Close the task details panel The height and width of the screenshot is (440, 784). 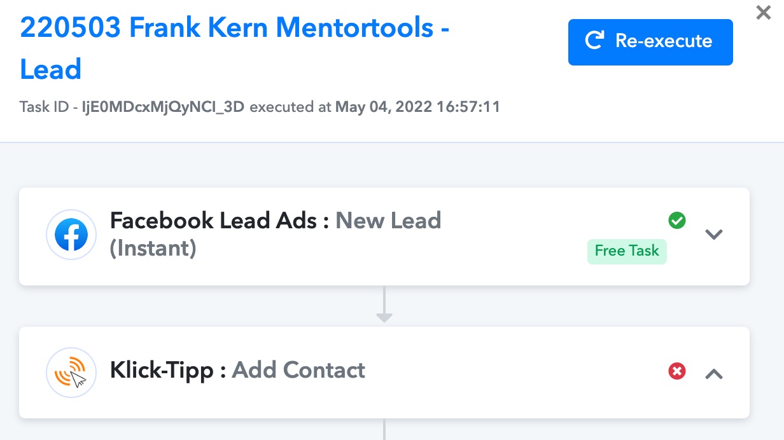pos(763,12)
